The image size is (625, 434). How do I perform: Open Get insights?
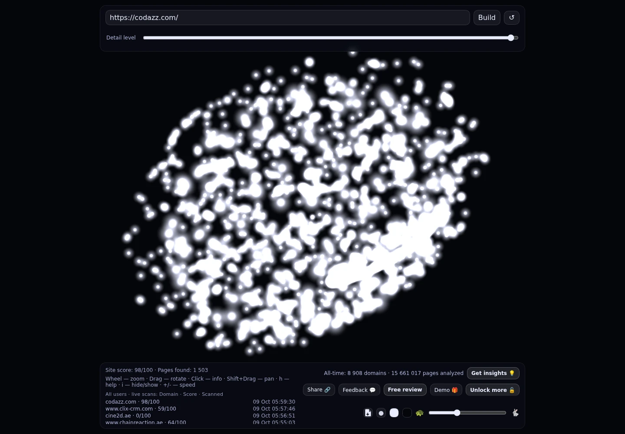[493, 373]
